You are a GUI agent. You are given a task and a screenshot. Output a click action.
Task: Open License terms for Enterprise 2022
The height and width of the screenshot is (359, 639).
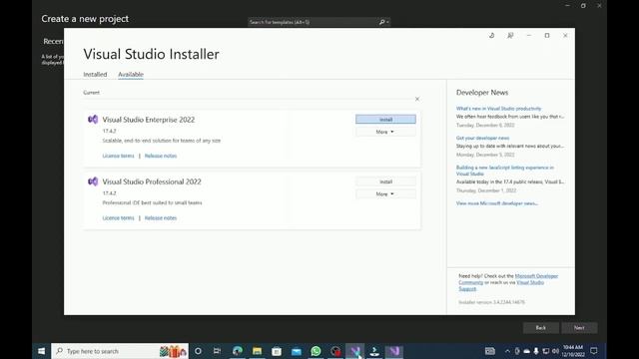coord(118,156)
